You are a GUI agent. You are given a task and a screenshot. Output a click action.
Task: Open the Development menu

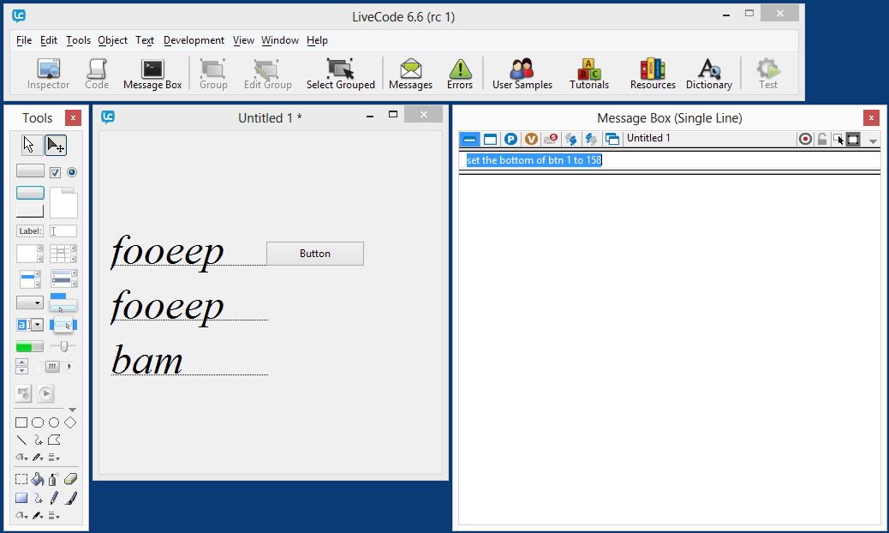(194, 40)
